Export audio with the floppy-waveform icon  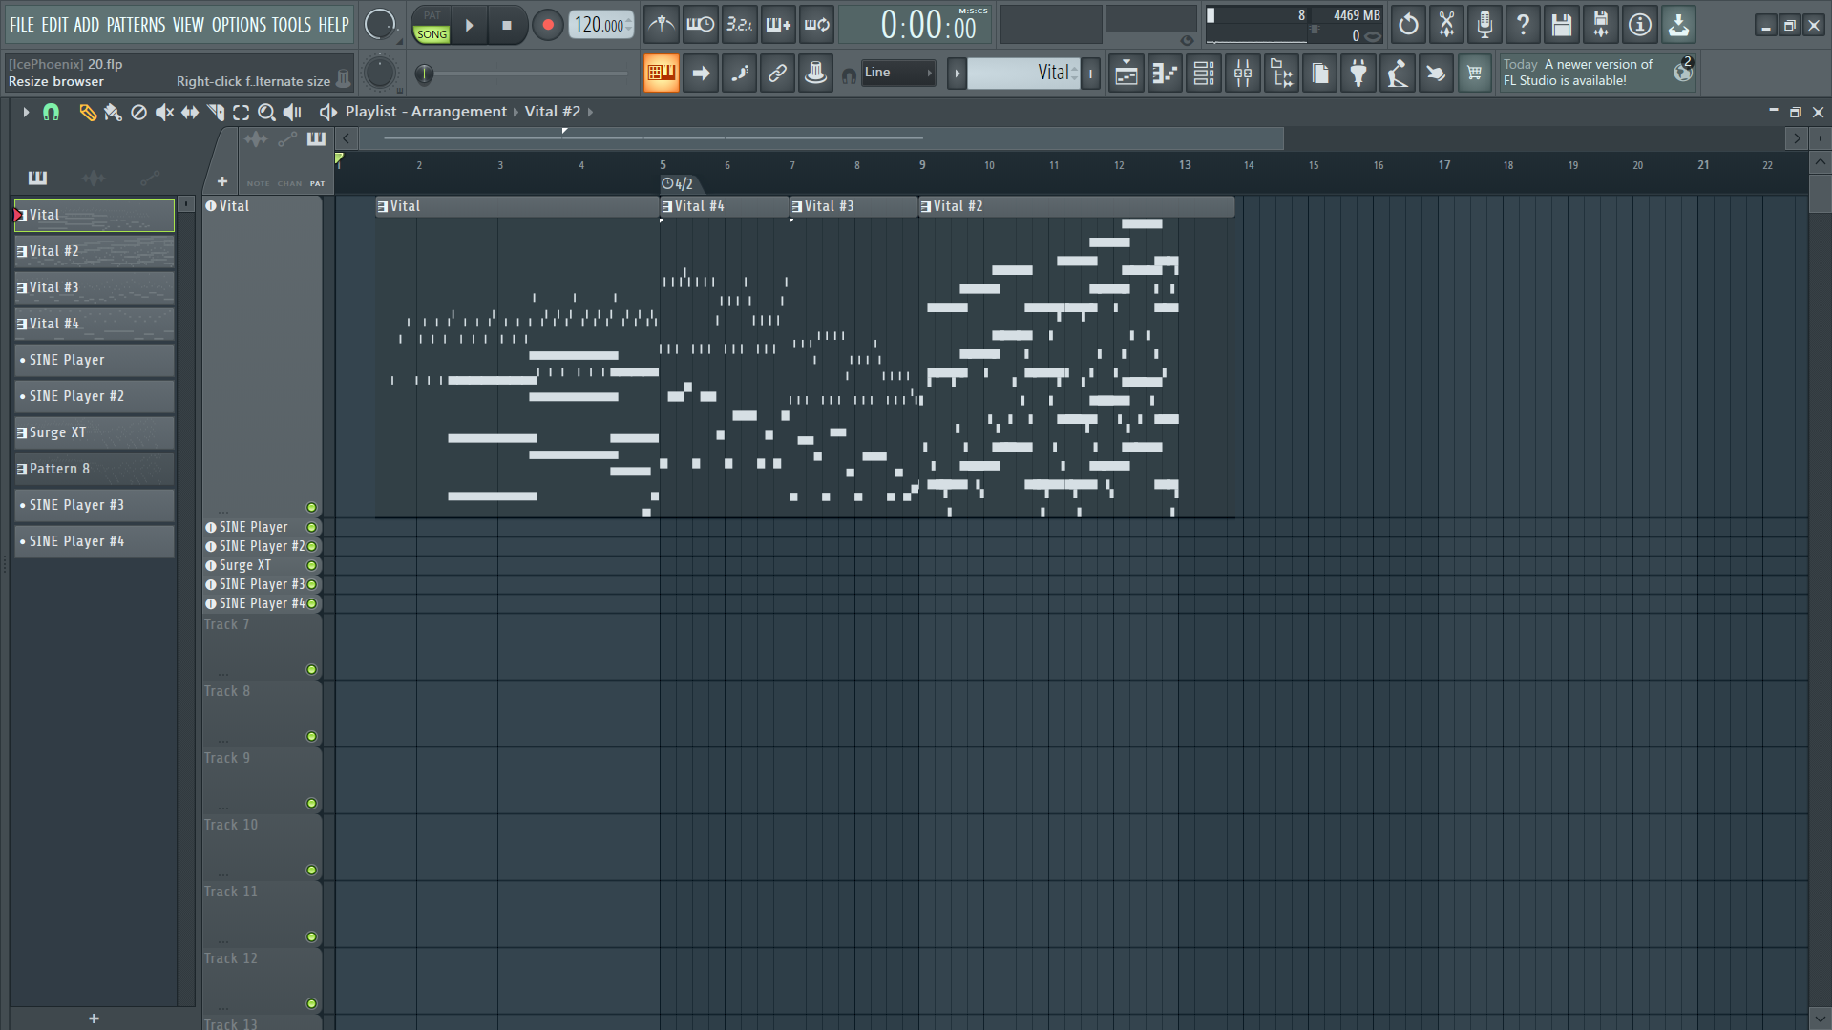(1601, 25)
